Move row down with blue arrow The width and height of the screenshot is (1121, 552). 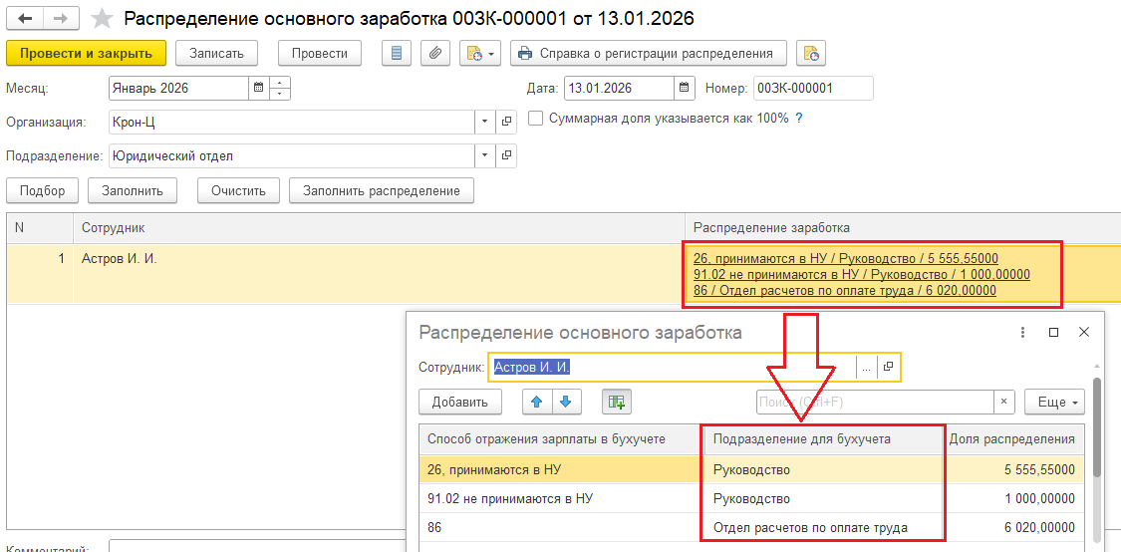click(x=566, y=402)
